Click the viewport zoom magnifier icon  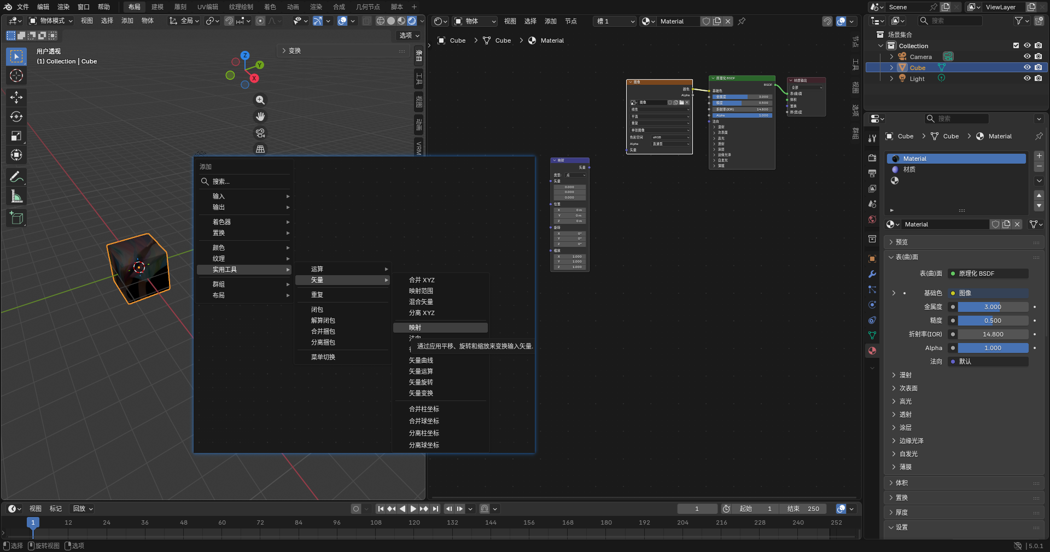pyautogui.click(x=260, y=100)
